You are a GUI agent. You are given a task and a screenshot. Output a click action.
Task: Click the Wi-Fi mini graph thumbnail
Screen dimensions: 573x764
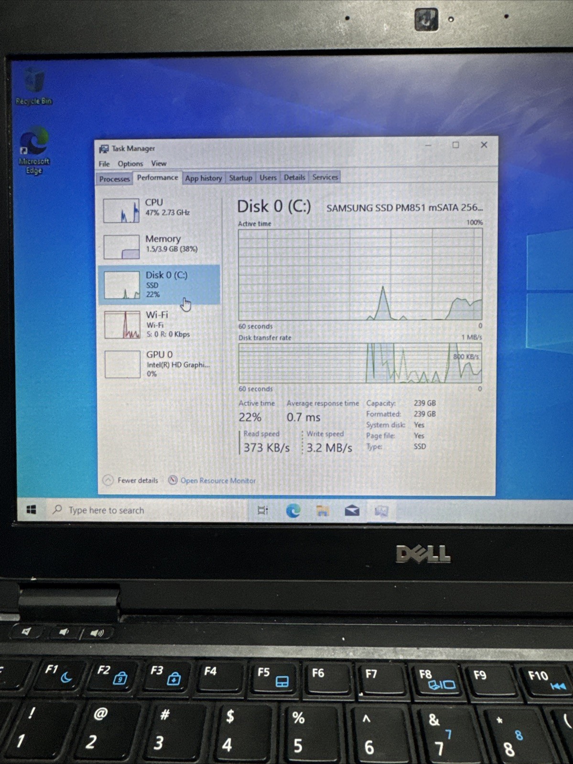[x=122, y=325]
